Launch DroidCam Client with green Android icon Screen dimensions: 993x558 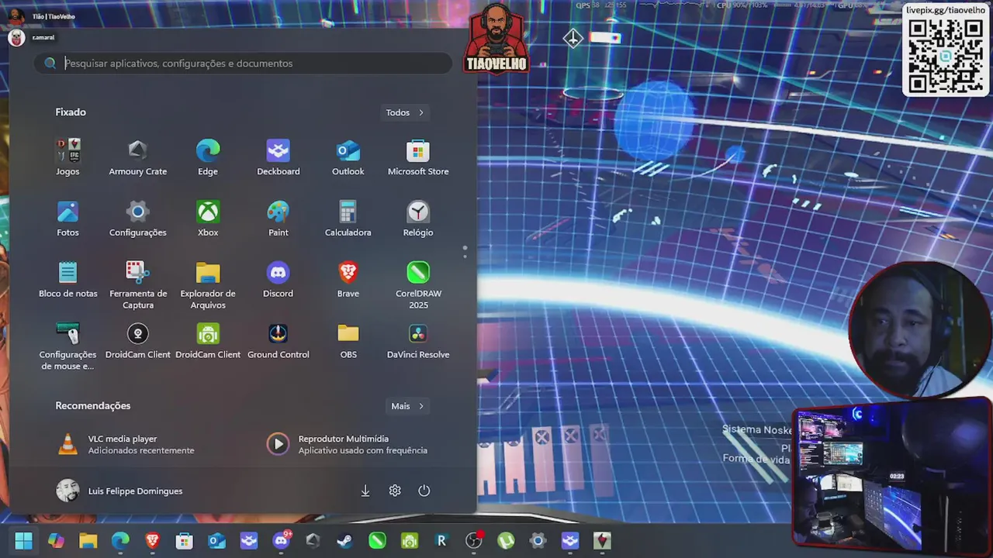pyautogui.click(x=208, y=341)
